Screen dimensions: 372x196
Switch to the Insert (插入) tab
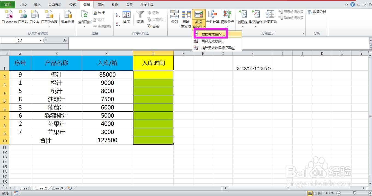37,5
